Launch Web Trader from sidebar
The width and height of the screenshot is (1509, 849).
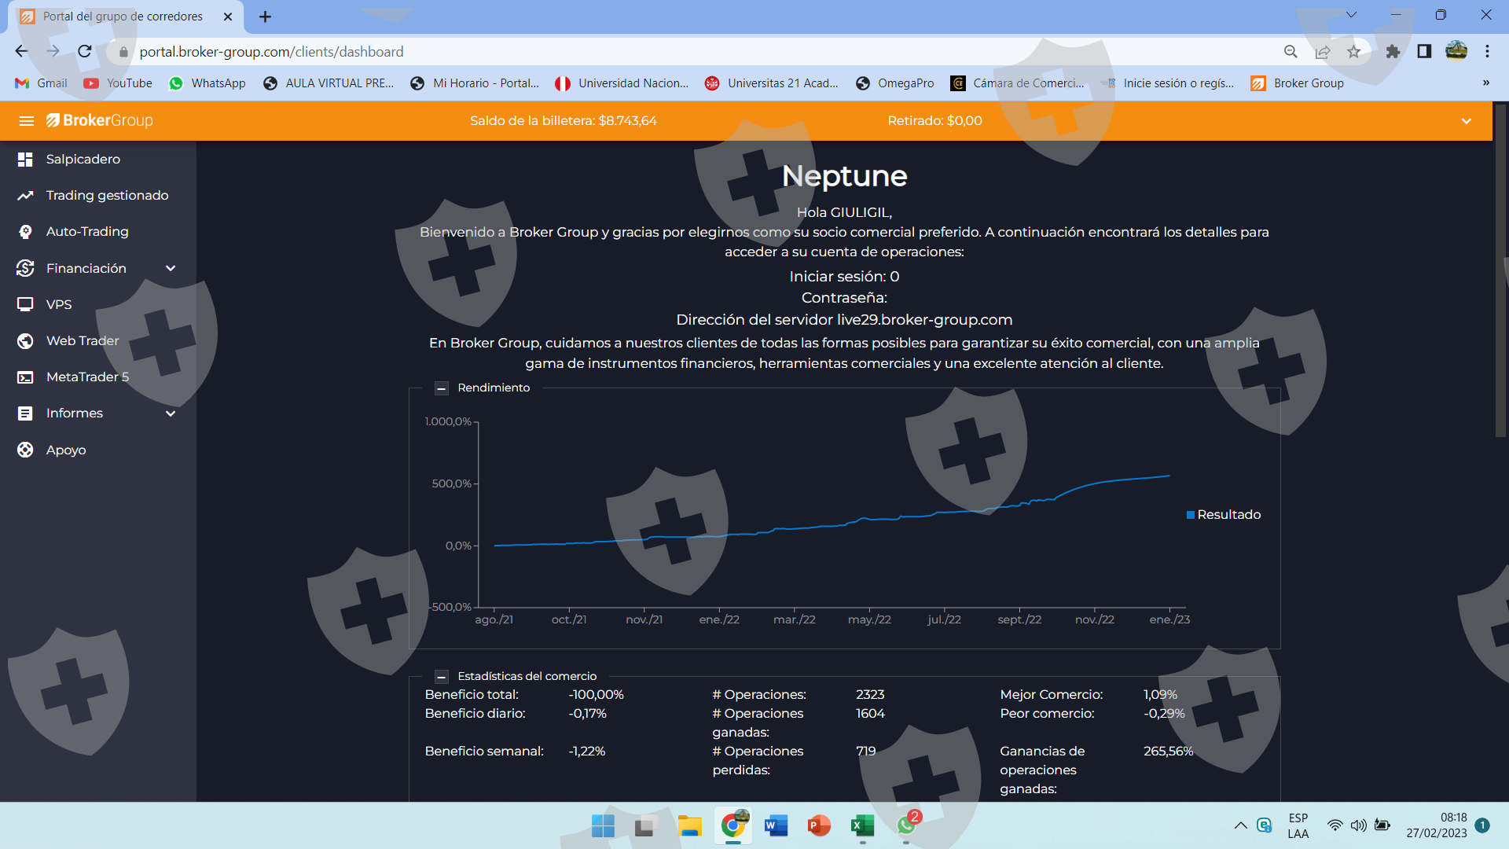click(x=82, y=341)
